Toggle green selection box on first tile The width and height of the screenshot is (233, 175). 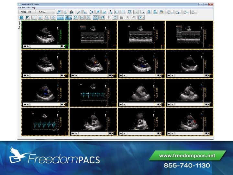(x=67, y=47)
